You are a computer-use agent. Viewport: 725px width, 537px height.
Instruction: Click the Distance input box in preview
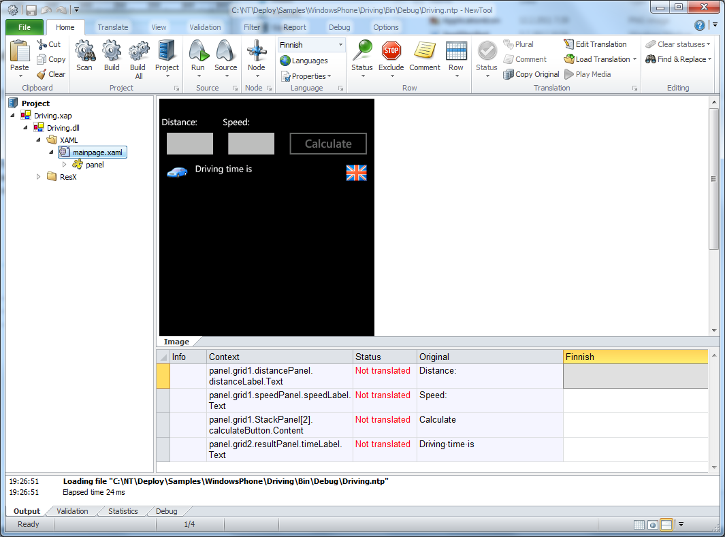tap(190, 144)
